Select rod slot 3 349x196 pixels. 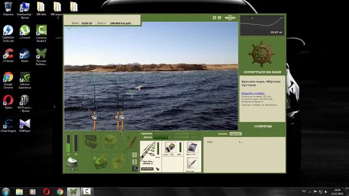pos(135,168)
